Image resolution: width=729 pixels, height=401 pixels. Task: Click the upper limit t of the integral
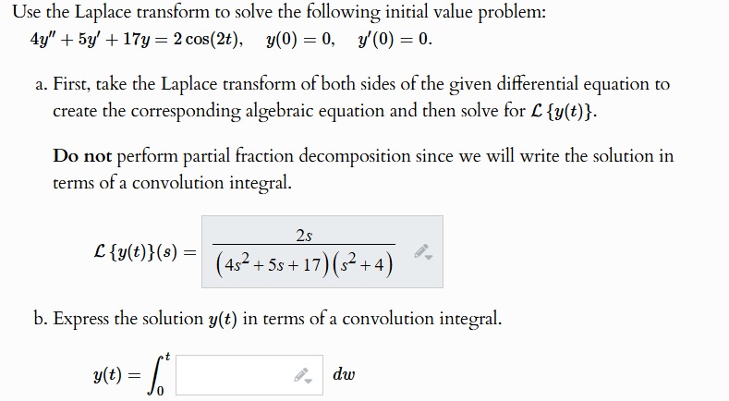tap(168, 357)
